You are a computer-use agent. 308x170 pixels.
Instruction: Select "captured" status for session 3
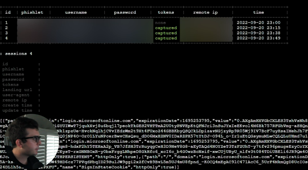click(x=166, y=33)
